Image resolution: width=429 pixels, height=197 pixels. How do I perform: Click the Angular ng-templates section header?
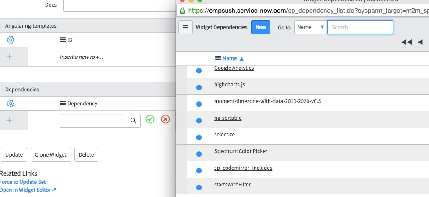[88, 26]
